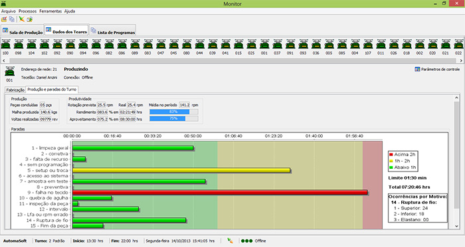Click the yellow 1h - 2h legend swatch

coord(391,161)
